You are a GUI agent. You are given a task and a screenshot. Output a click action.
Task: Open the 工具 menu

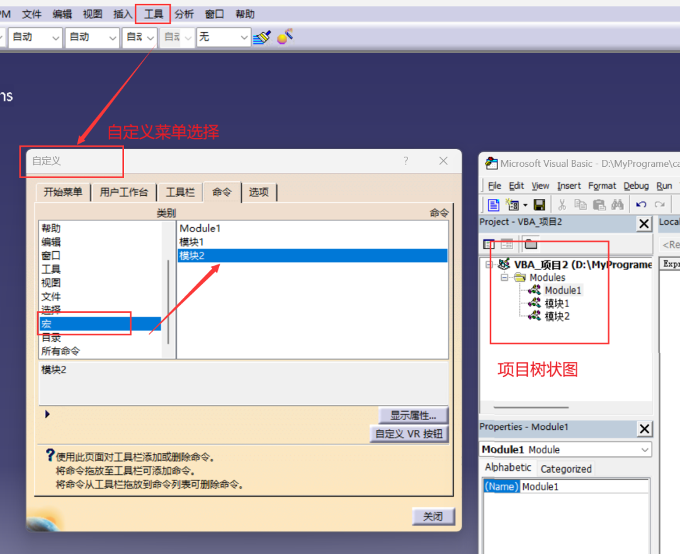coord(153,14)
